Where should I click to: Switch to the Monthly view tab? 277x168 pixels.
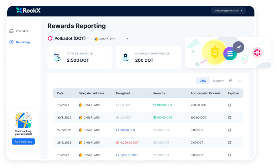218,81
